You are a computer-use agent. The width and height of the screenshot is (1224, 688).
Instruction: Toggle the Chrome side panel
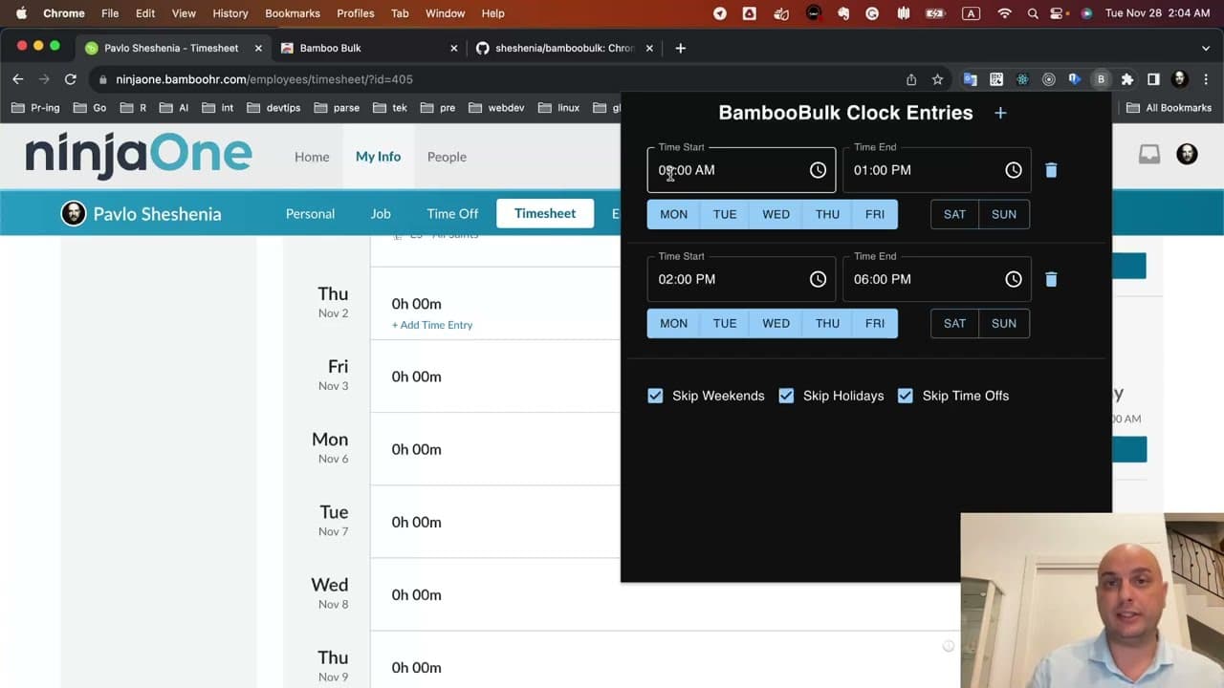click(1153, 79)
